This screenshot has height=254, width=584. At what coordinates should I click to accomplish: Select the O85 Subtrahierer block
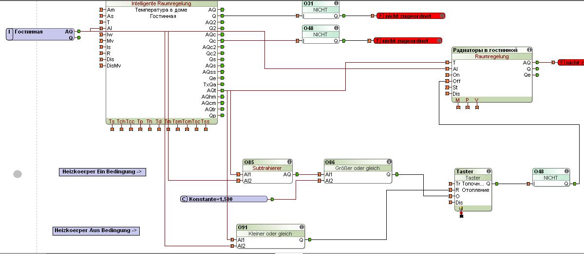267,171
